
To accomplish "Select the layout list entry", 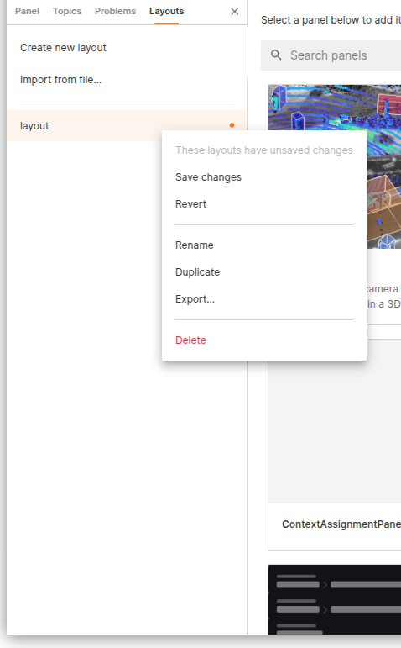I will point(127,125).
